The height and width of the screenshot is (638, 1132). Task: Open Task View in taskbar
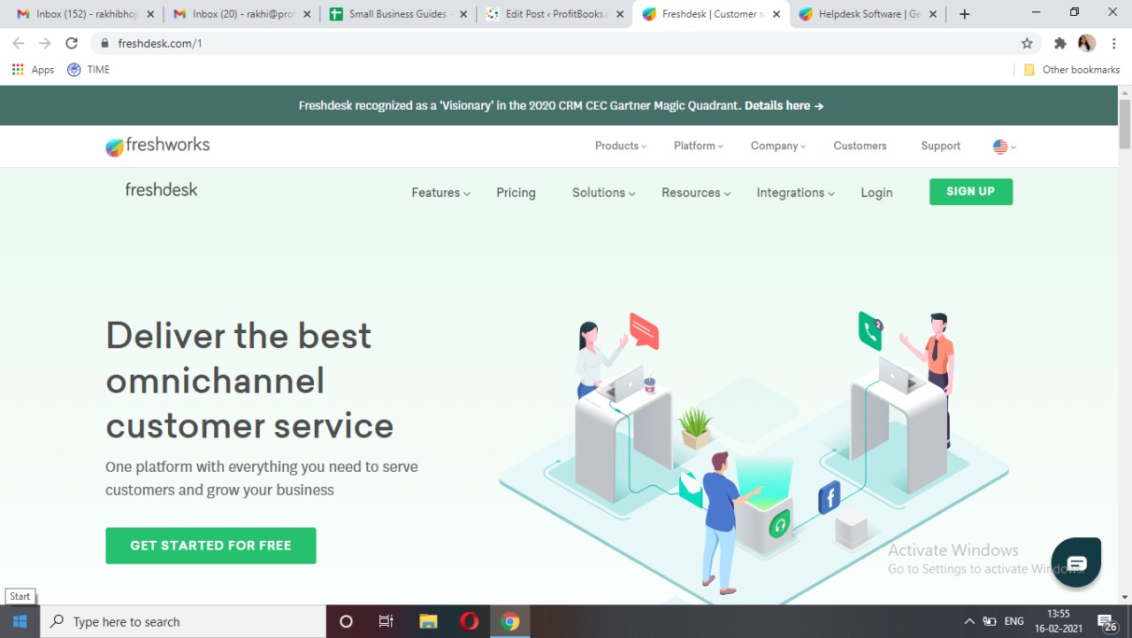(386, 621)
